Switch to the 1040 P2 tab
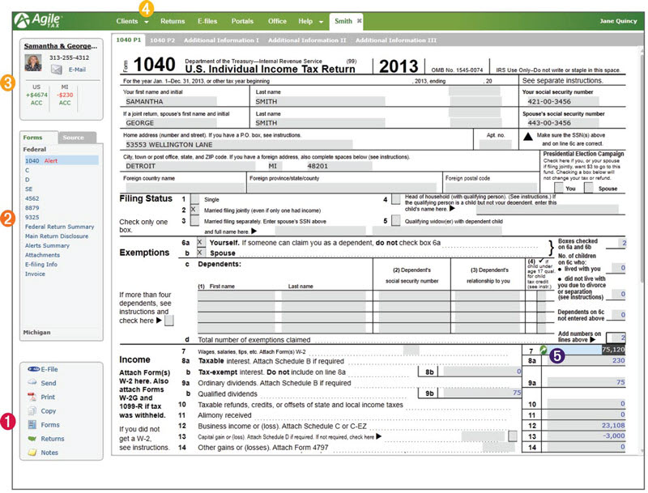Image resolution: width=648 pixels, height=493 pixels. (163, 40)
